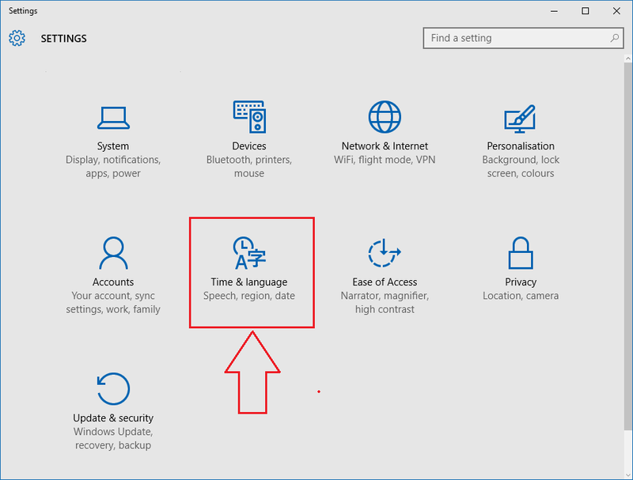Screen dimensions: 633x480
Task: Minimize the Settings window
Action: click(x=555, y=11)
